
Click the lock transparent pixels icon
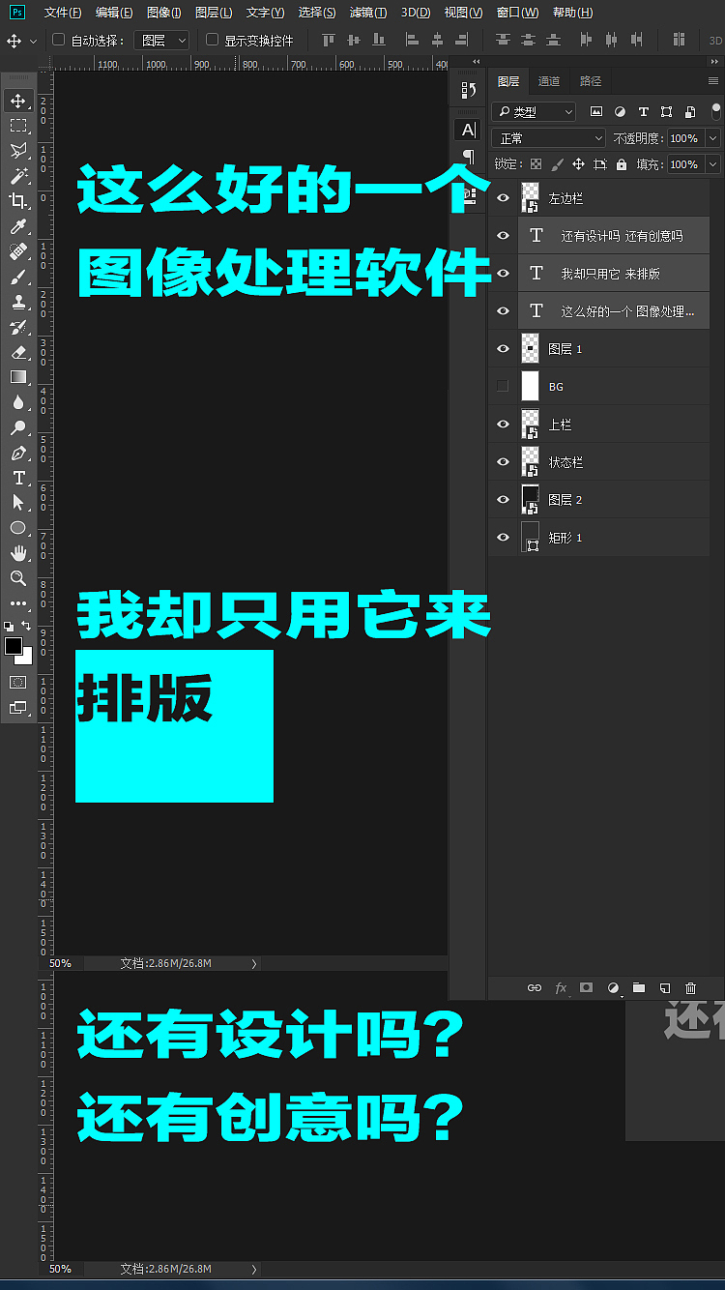pos(536,164)
